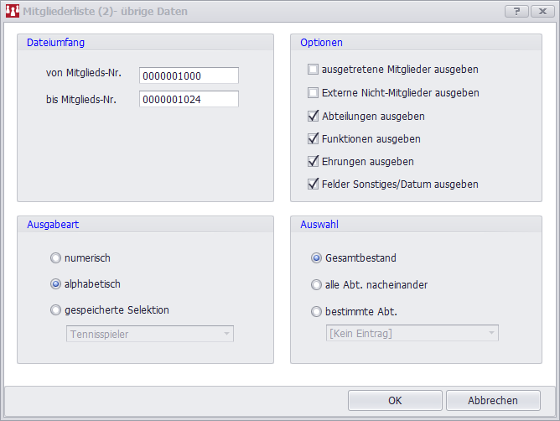Expand the [Kein Eintrag] department dropdown

[411, 334]
